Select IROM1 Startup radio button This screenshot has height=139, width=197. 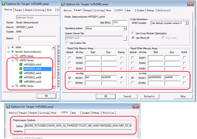[x=122, y=78]
